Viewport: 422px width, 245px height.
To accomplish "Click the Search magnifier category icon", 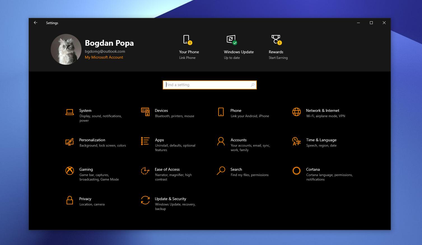I will point(221,171).
